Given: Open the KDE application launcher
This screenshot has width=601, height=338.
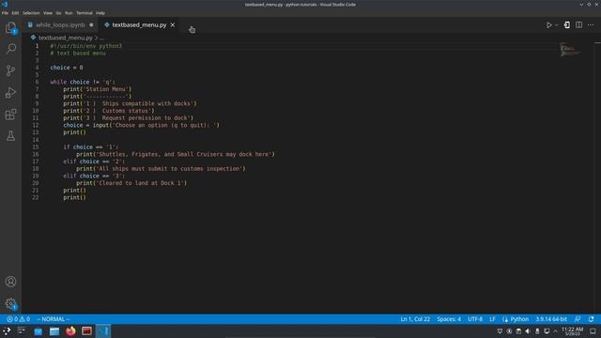Looking at the screenshot, I should tap(7, 331).
